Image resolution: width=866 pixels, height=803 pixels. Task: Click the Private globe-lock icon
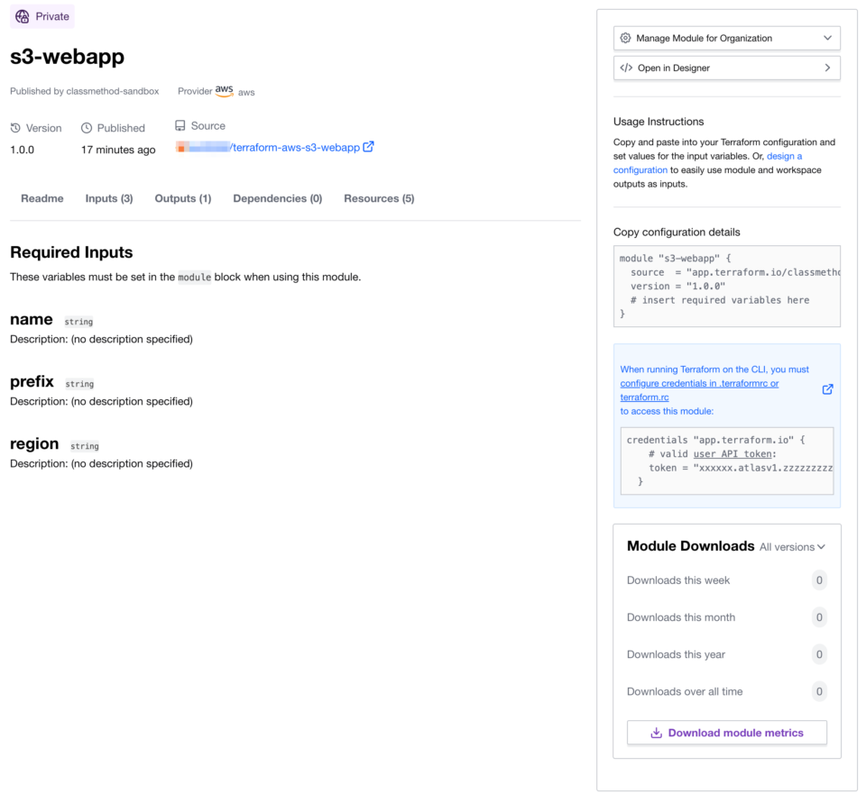23,16
